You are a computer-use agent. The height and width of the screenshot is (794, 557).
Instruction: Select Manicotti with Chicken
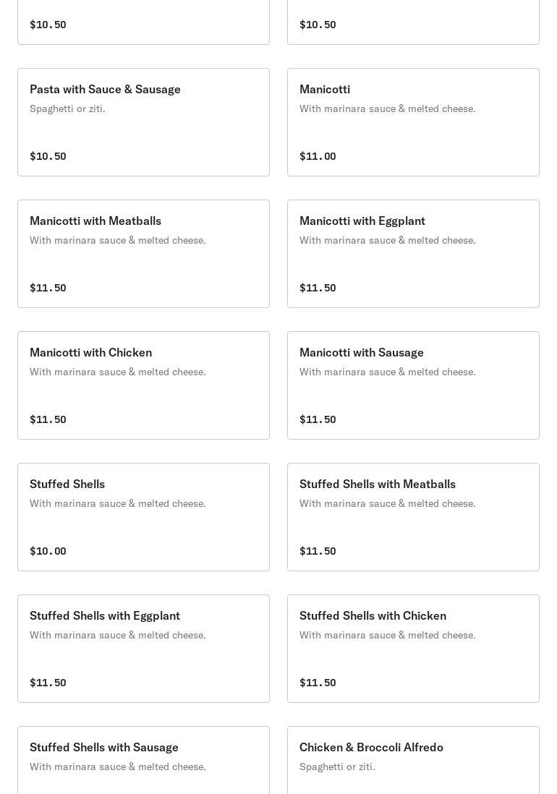(x=143, y=385)
